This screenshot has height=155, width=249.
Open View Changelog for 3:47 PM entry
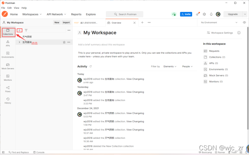(x=135, y=92)
